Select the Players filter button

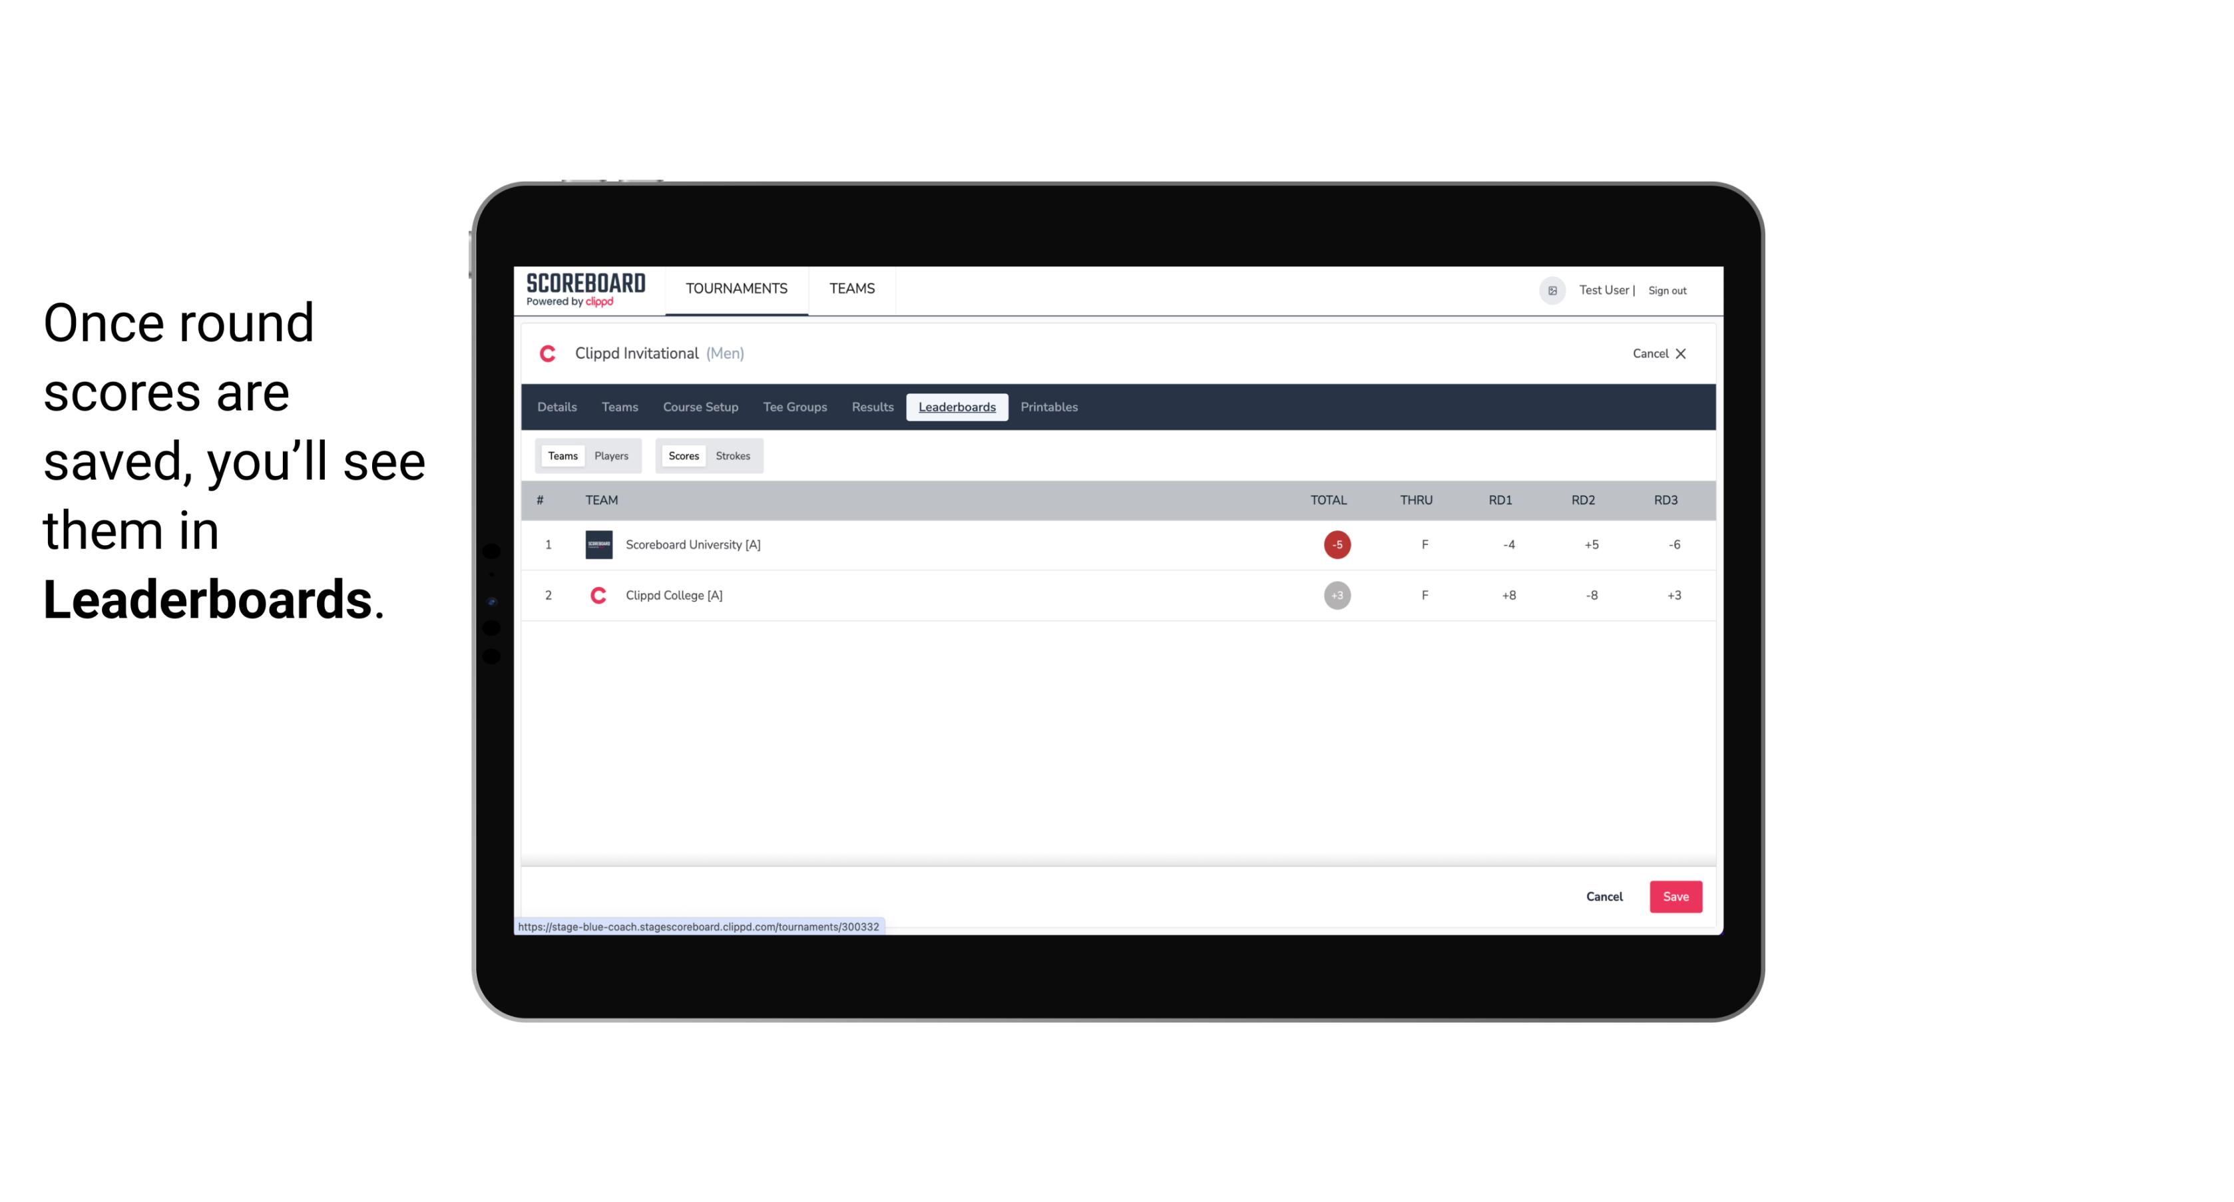point(612,456)
